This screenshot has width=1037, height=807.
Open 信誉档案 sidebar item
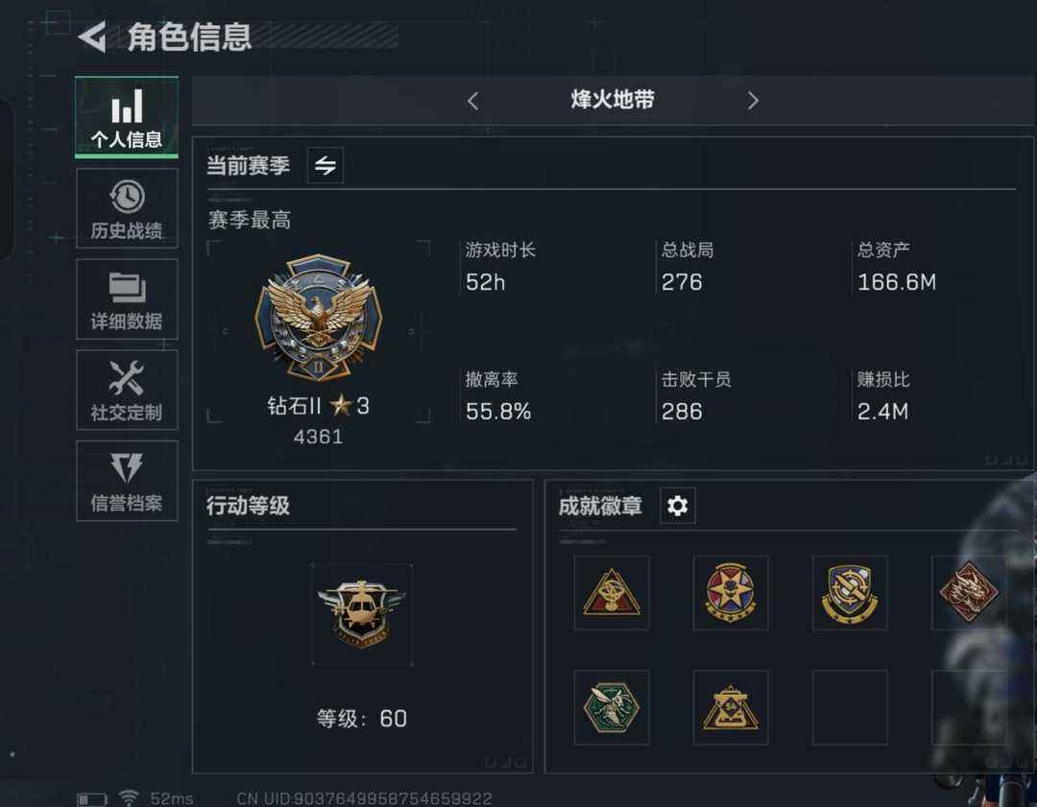pyautogui.click(x=127, y=481)
